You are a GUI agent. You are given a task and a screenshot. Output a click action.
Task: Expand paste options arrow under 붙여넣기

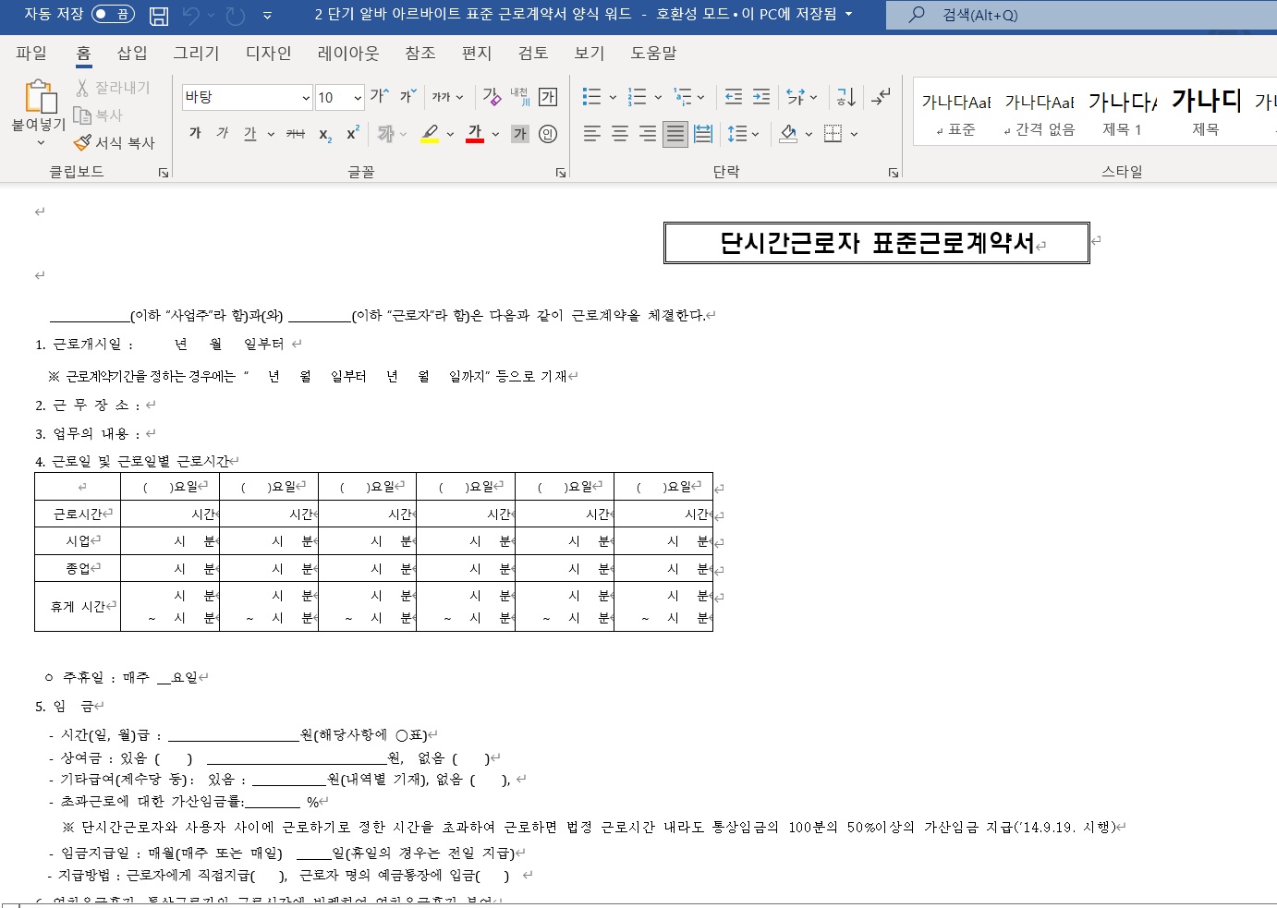click(x=40, y=142)
